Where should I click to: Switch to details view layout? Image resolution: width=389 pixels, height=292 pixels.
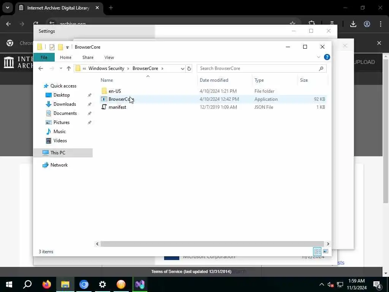317,251
